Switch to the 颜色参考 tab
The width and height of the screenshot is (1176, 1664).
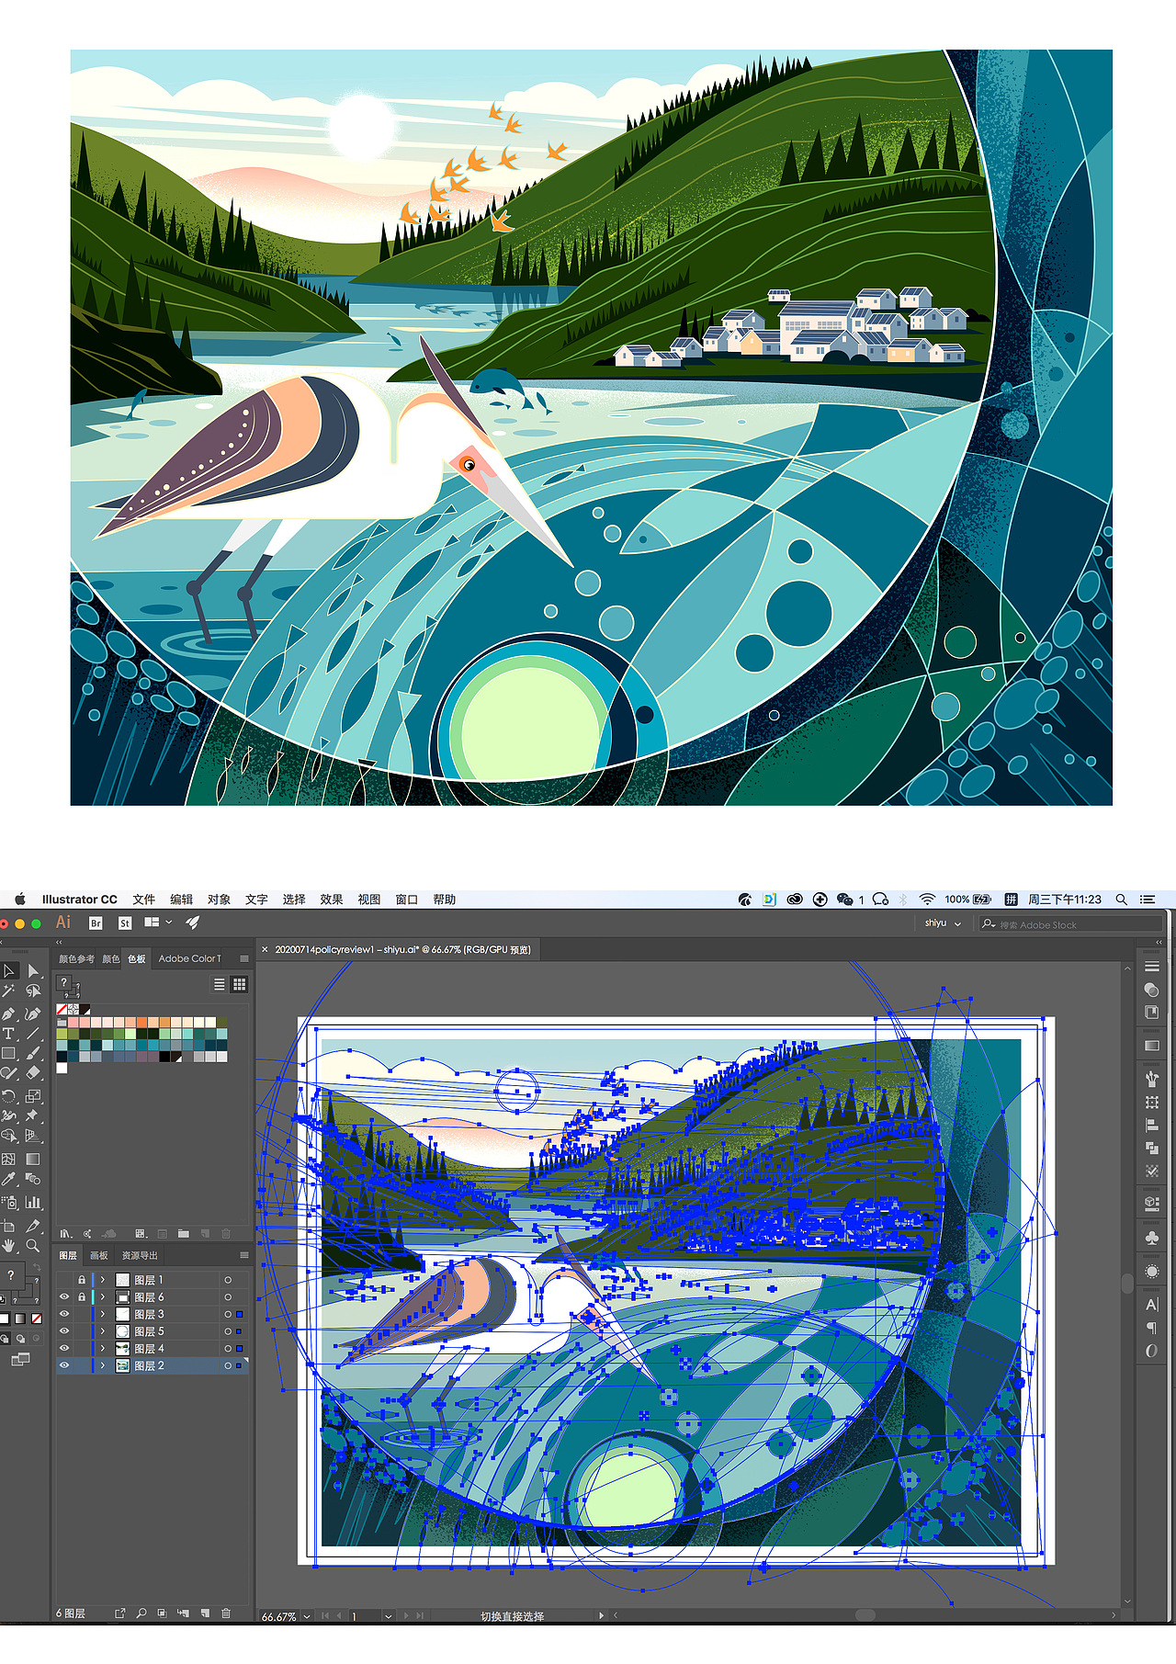(77, 958)
